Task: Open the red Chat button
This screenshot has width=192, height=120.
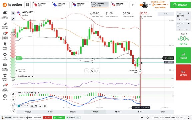Action: click(x=47, y=118)
